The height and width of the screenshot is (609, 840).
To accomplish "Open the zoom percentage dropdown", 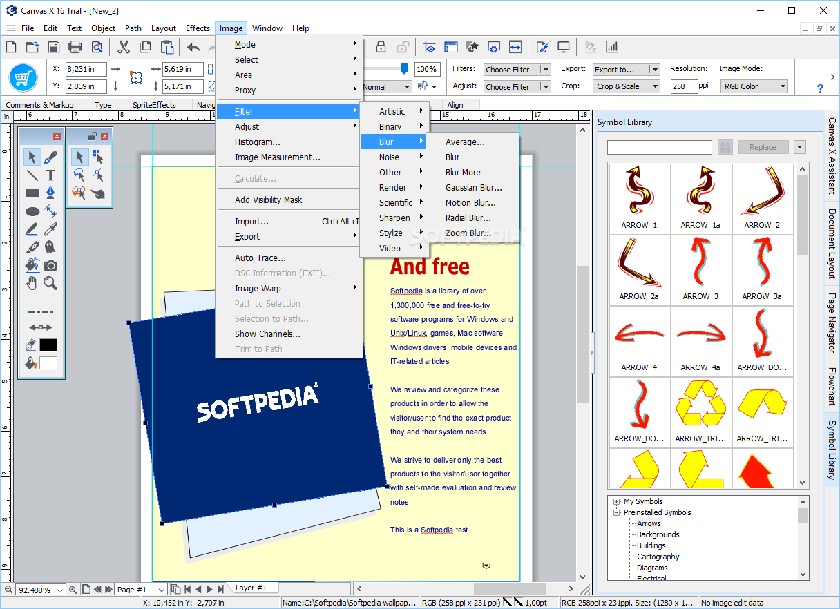I will (41, 590).
